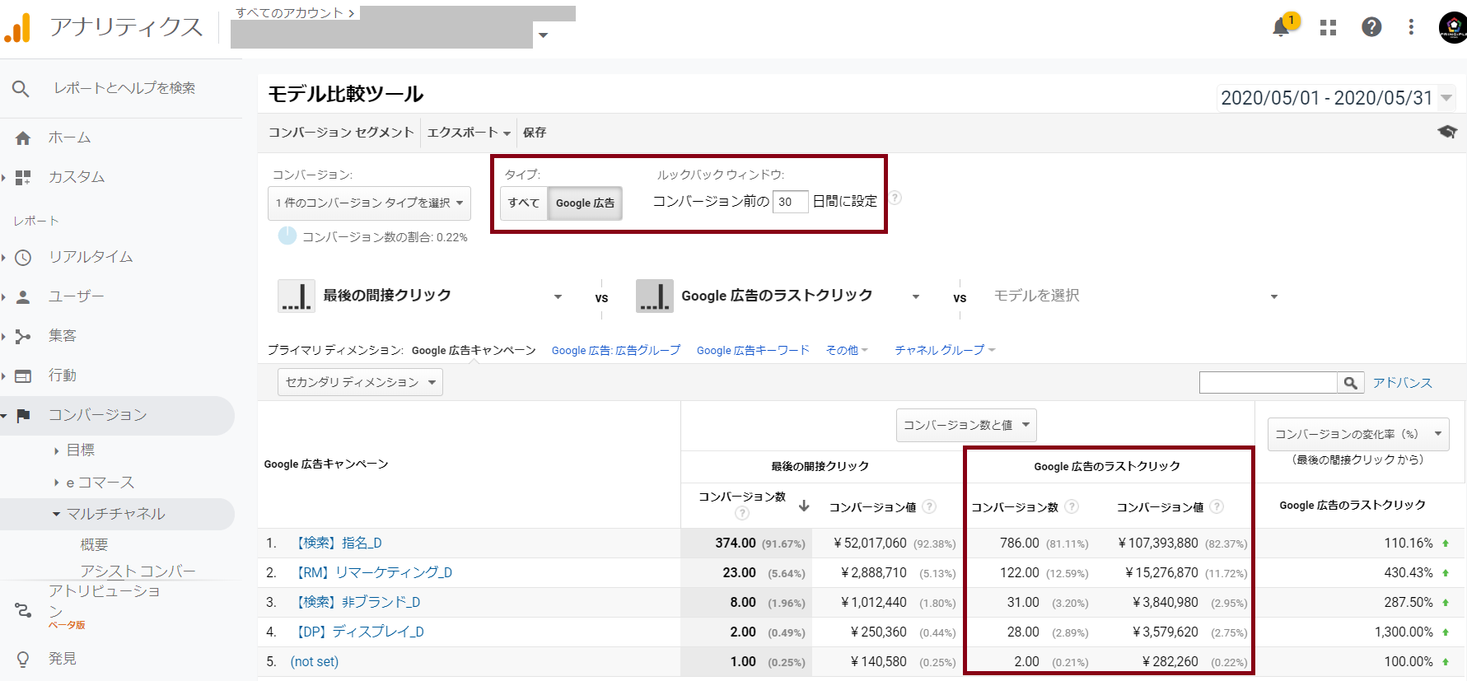Open the エクスポート dropdown
The image size is (1467, 681).
tap(469, 132)
